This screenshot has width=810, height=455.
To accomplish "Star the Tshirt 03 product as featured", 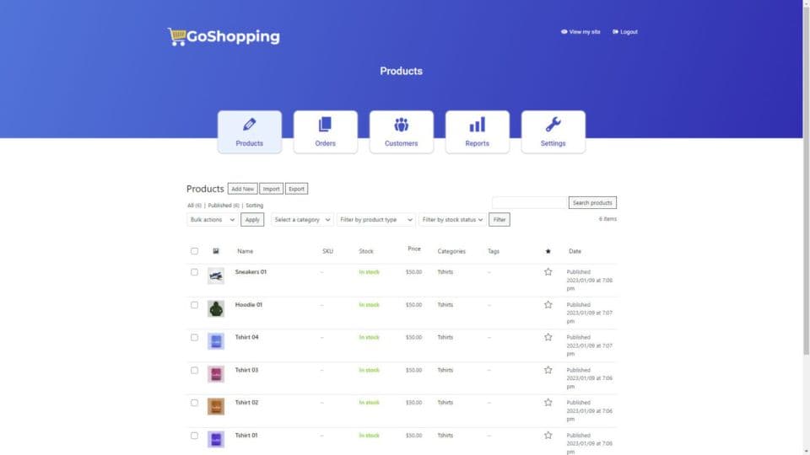I will point(548,371).
